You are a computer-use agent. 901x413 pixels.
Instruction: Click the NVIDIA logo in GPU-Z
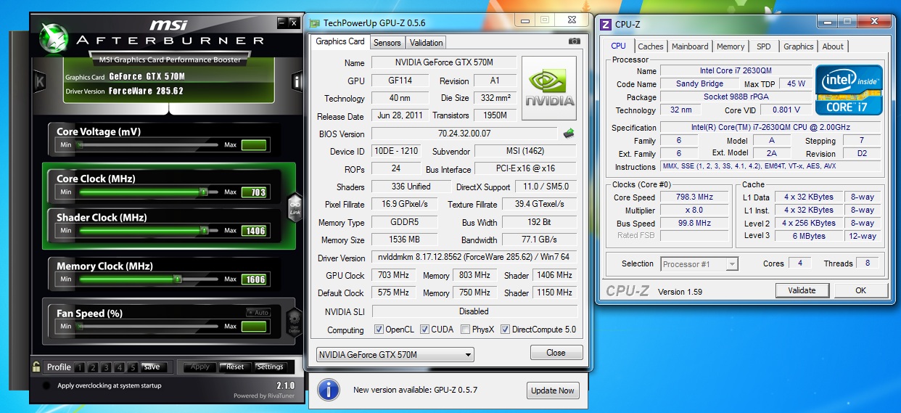pyautogui.click(x=549, y=89)
